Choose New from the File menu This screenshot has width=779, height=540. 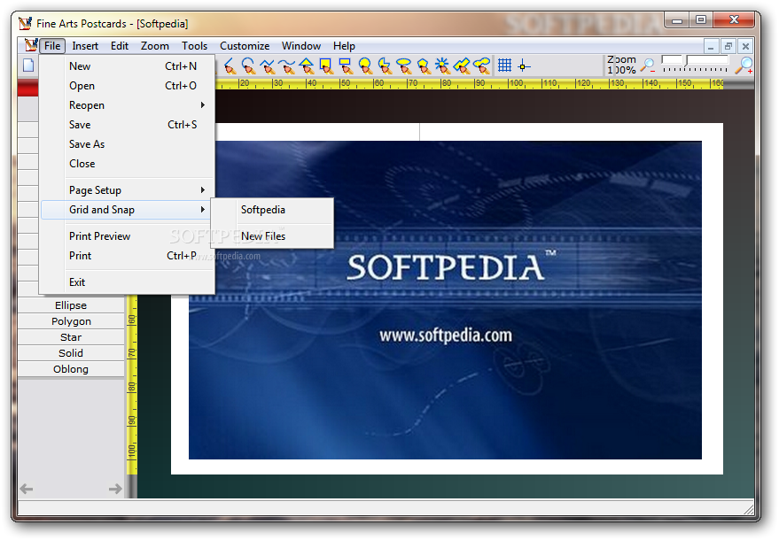pyautogui.click(x=128, y=66)
